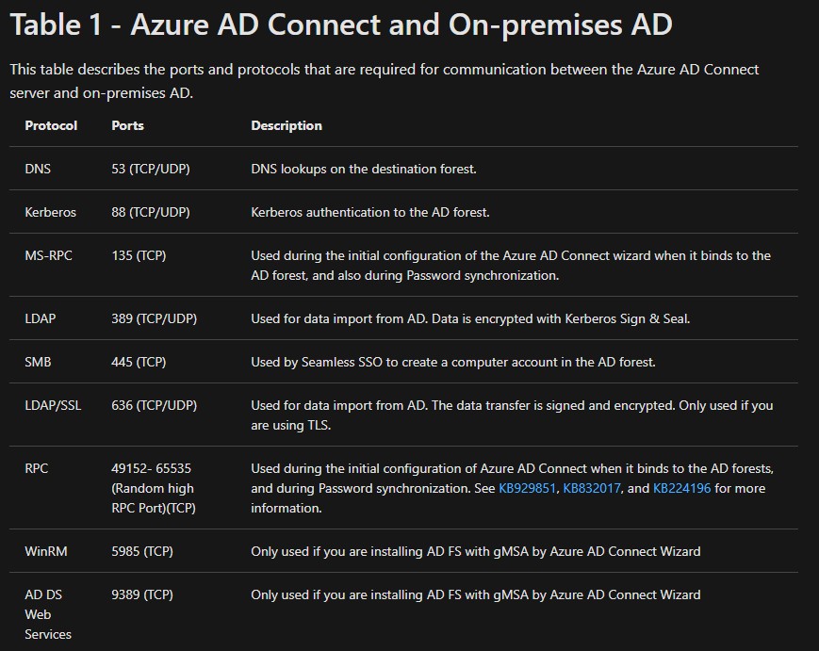Viewport: 819px width, 651px height.
Task: Click the DNS protocol cell
Action: coord(38,170)
